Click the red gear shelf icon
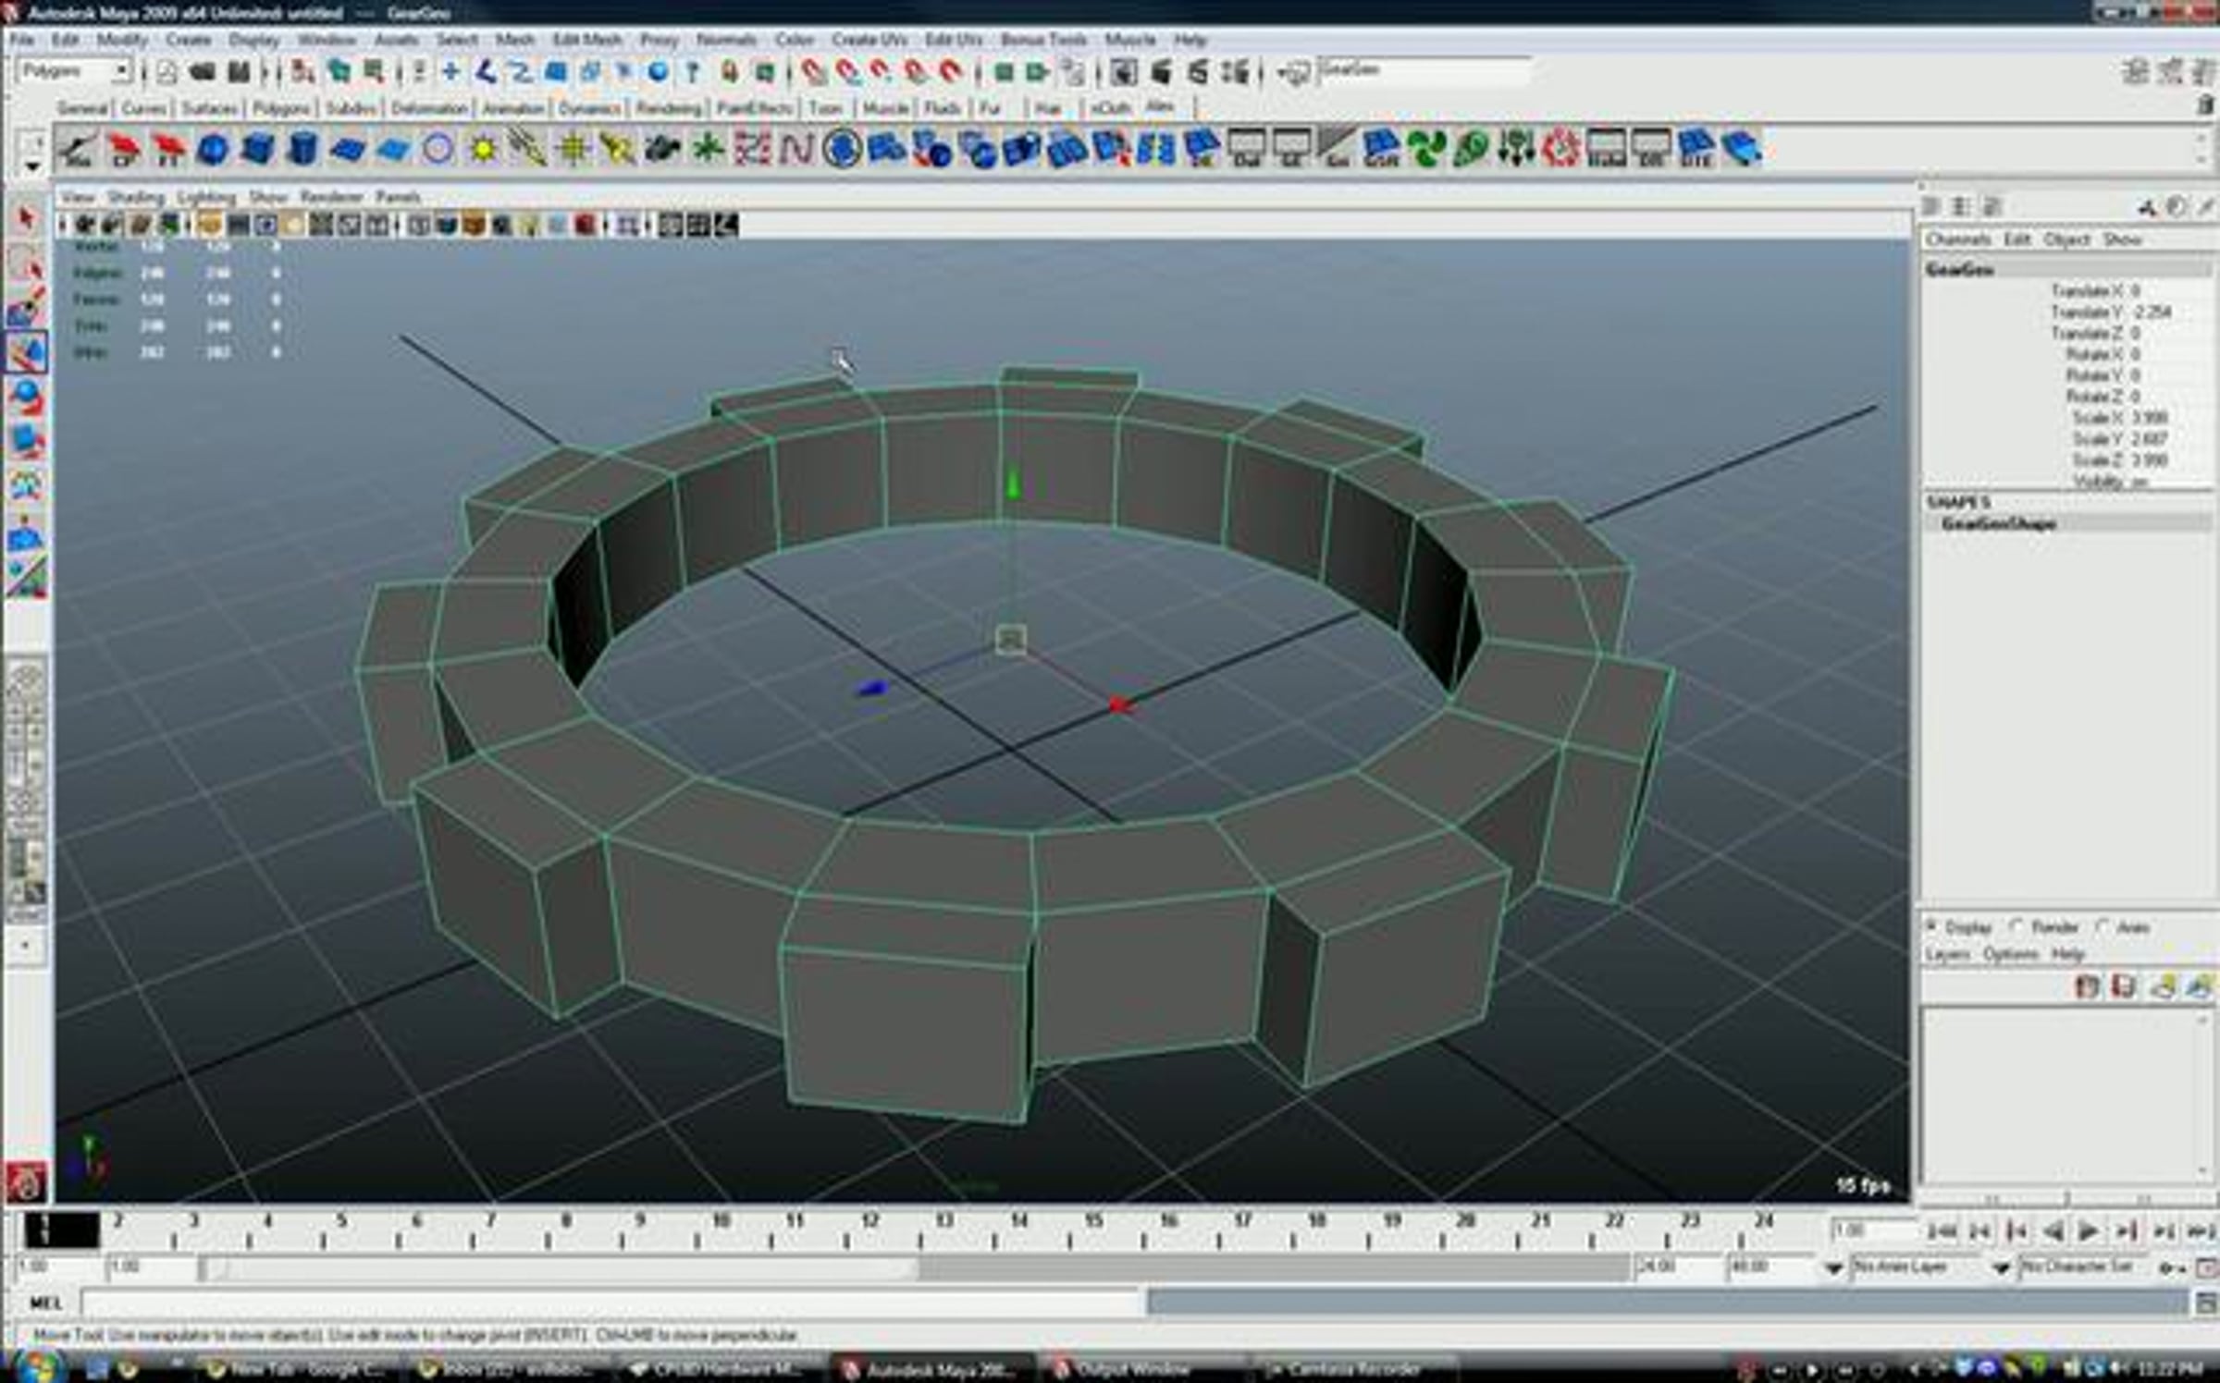 tap(1561, 149)
